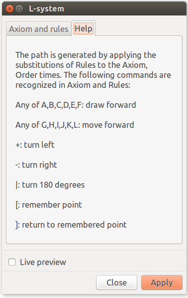The image size is (188, 298).
Task: Click the Live preview label text
Action: 43,262
